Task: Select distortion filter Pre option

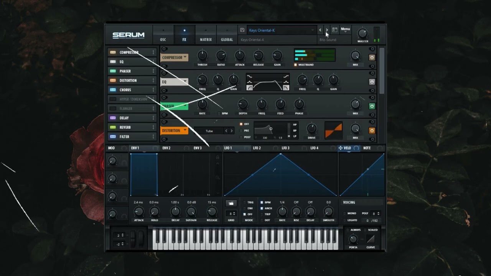Action: (241, 131)
